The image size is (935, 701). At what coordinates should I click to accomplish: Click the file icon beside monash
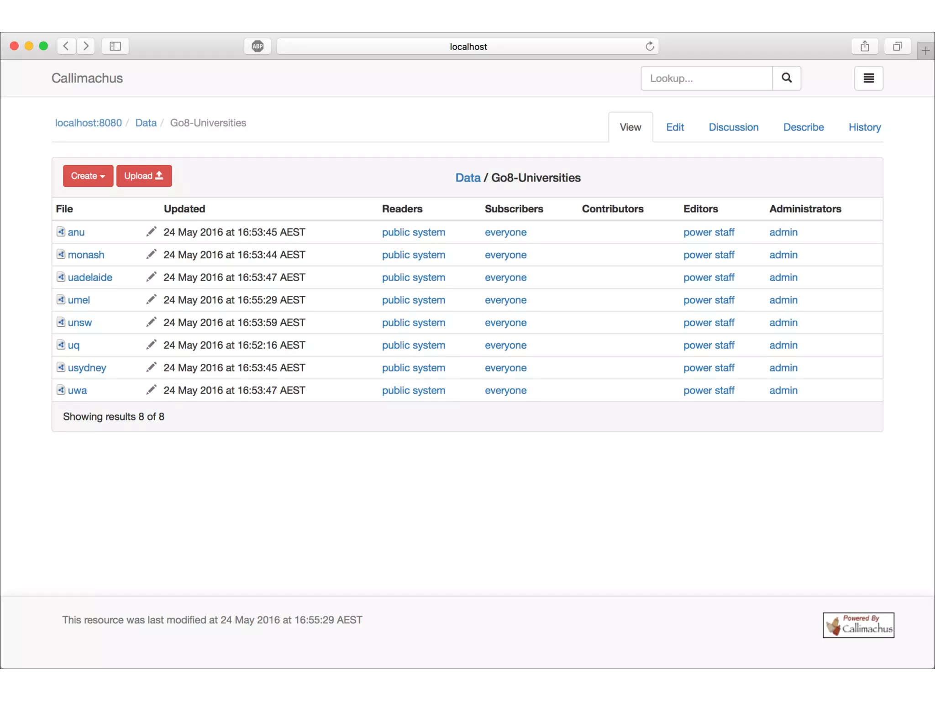[x=61, y=254]
